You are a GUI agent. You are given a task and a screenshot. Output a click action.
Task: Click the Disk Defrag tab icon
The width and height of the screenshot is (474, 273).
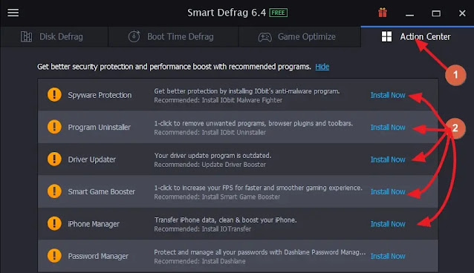pyautogui.click(x=26, y=36)
